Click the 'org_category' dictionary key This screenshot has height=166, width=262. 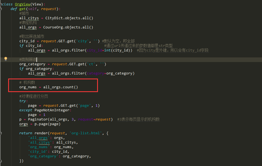tap(43, 156)
